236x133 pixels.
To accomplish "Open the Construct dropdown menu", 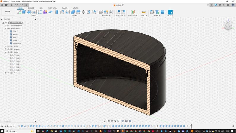I will [133, 16].
